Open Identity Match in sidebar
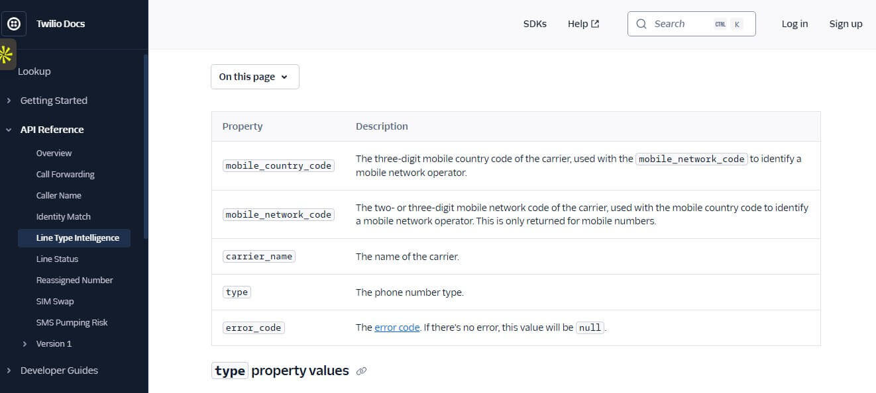The height and width of the screenshot is (393, 876). click(63, 217)
